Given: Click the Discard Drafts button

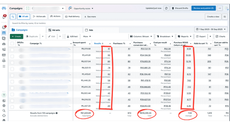Looking at the screenshot, I should (x=180, y=8).
